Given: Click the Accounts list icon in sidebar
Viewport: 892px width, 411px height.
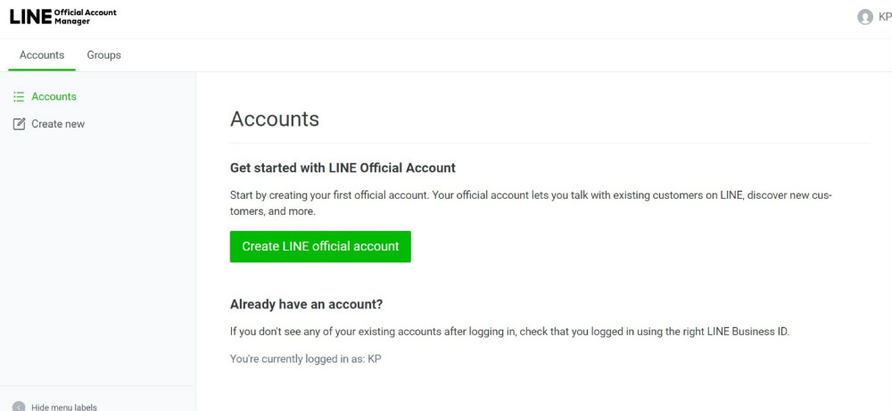Looking at the screenshot, I should (x=19, y=96).
